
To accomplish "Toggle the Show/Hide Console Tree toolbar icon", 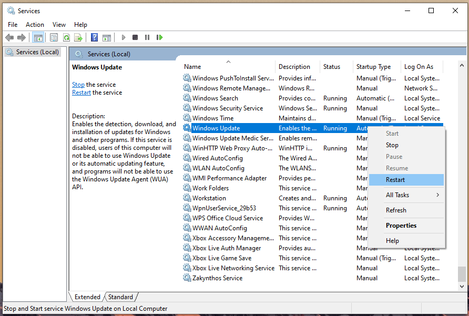I will (x=38, y=37).
